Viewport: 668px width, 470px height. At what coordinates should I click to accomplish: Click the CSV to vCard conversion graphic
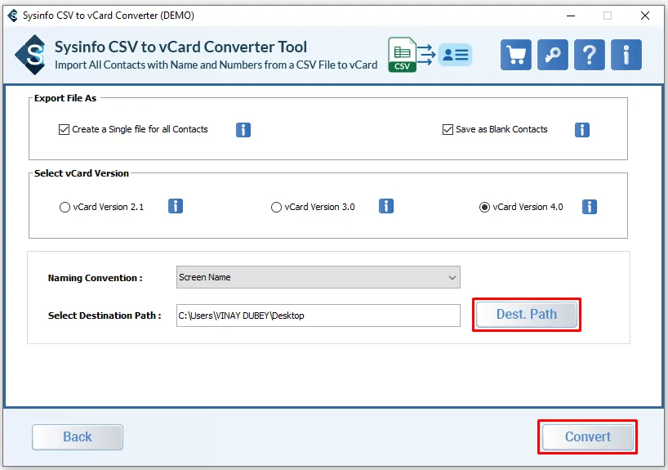coord(430,55)
